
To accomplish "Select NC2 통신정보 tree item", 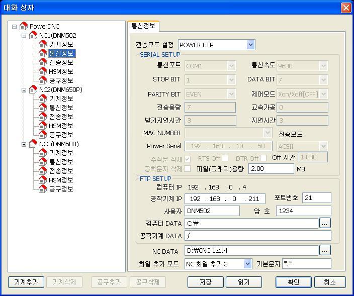I will tap(61, 108).
